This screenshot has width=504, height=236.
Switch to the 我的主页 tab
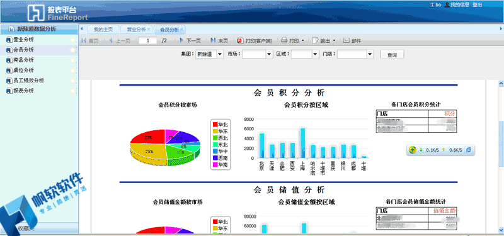coord(103,30)
